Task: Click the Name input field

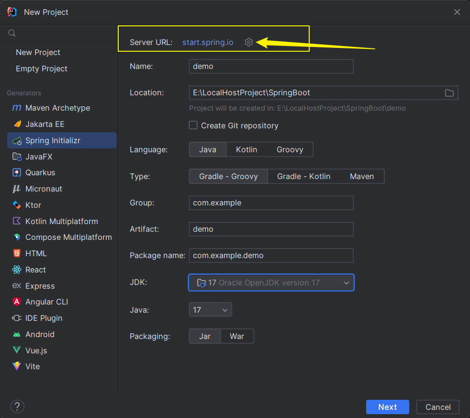Action: [x=271, y=66]
